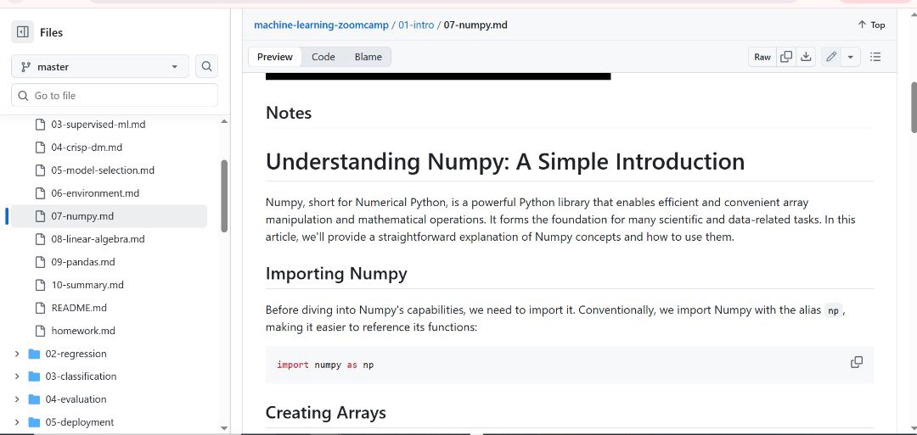Click file icon next to README.md

point(40,307)
